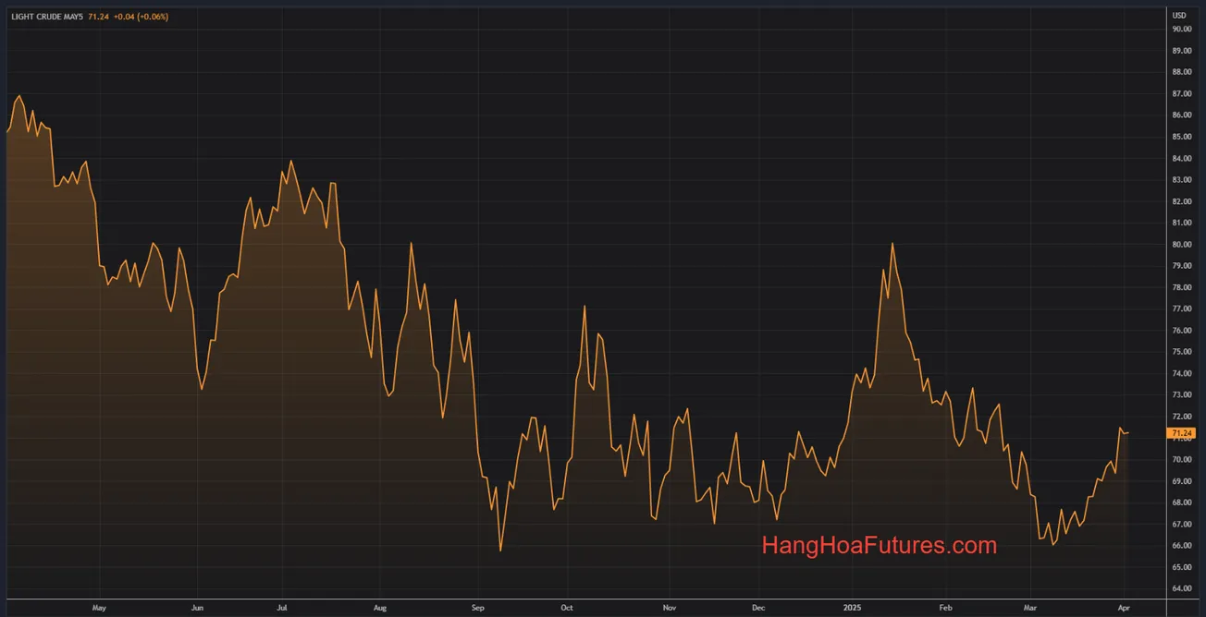Click the orange 71.24 current price tag
Viewport: 1206px width, 617px height.
(x=1181, y=432)
